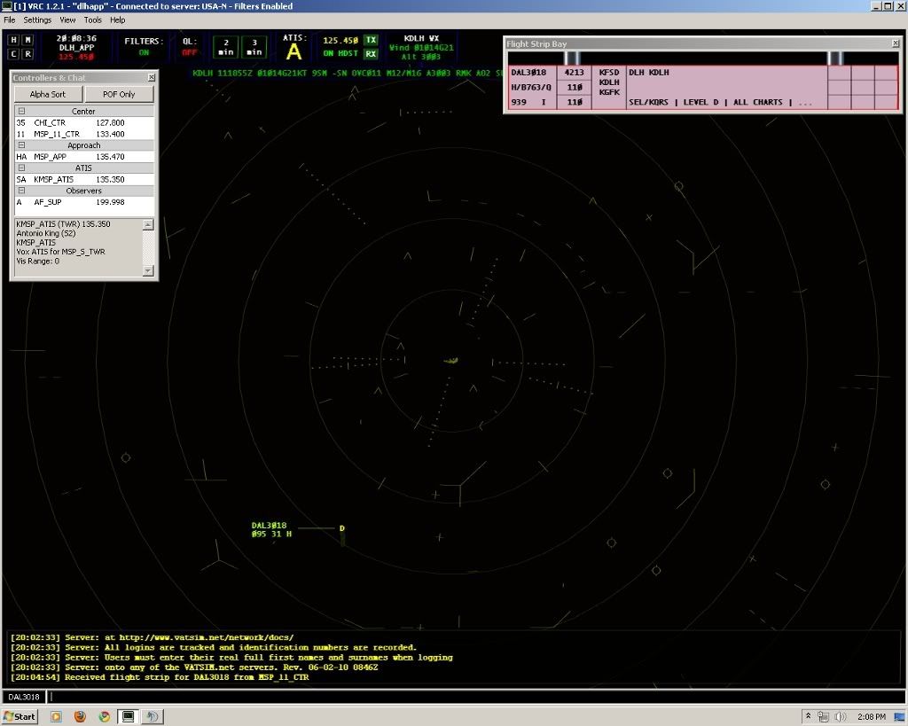This screenshot has width=908, height=726.
Task: Toggle the FILTERS ON indicator
Action: tap(143, 52)
